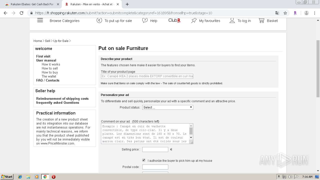Image resolution: width=320 pixels, height=180 pixels.
Task: Click the browser address bar URL
Action: 124,13
